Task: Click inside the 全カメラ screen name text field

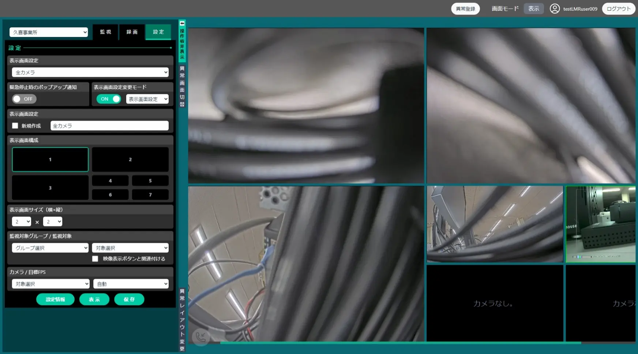Action: click(x=109, y=125)
